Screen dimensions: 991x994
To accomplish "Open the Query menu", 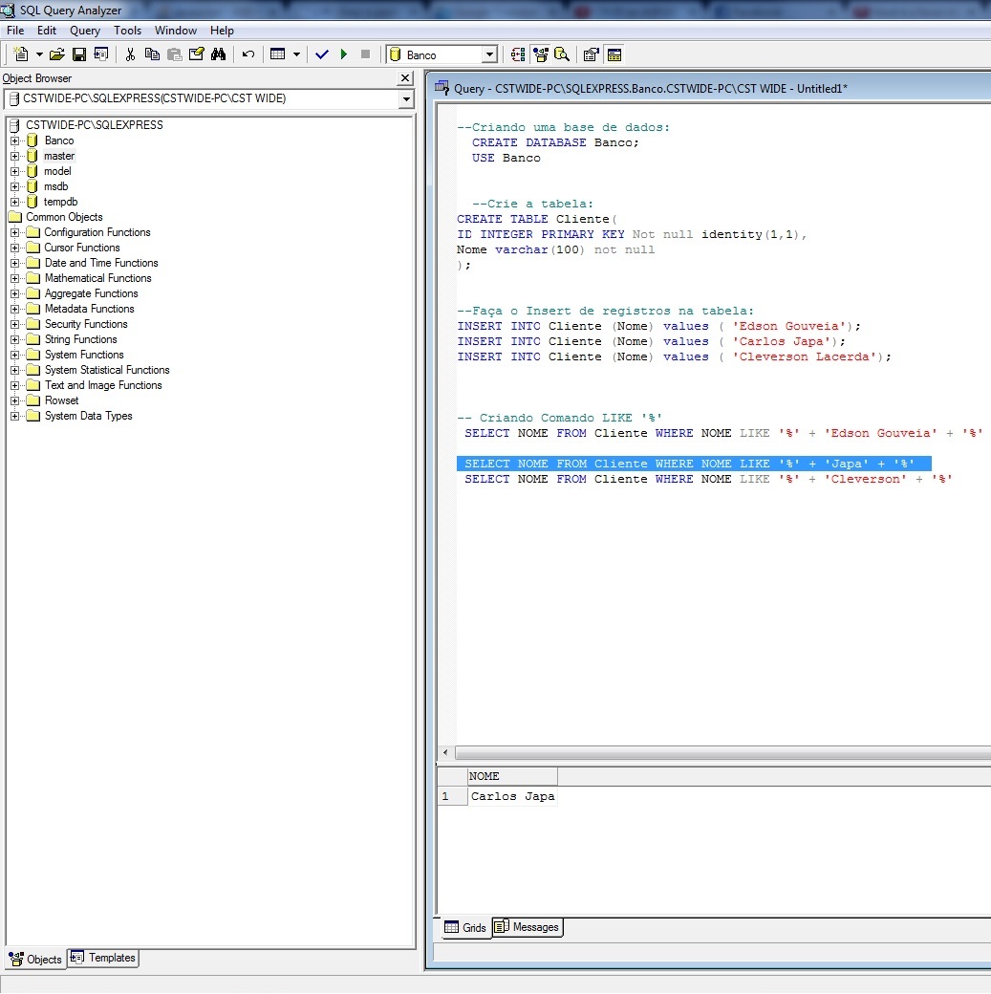I will (84, 30).
